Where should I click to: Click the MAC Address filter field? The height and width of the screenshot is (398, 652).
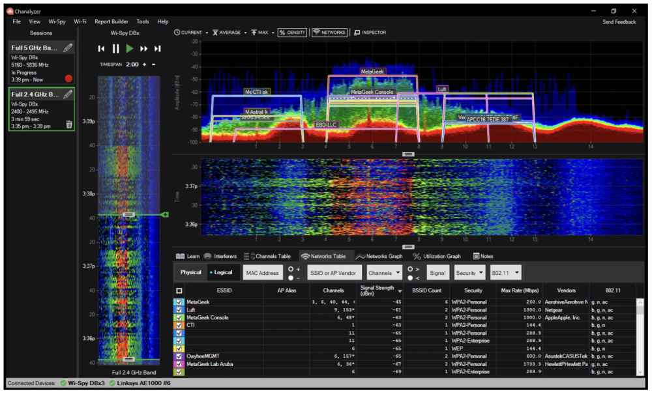pyautogui.click(x=261, y=272)
